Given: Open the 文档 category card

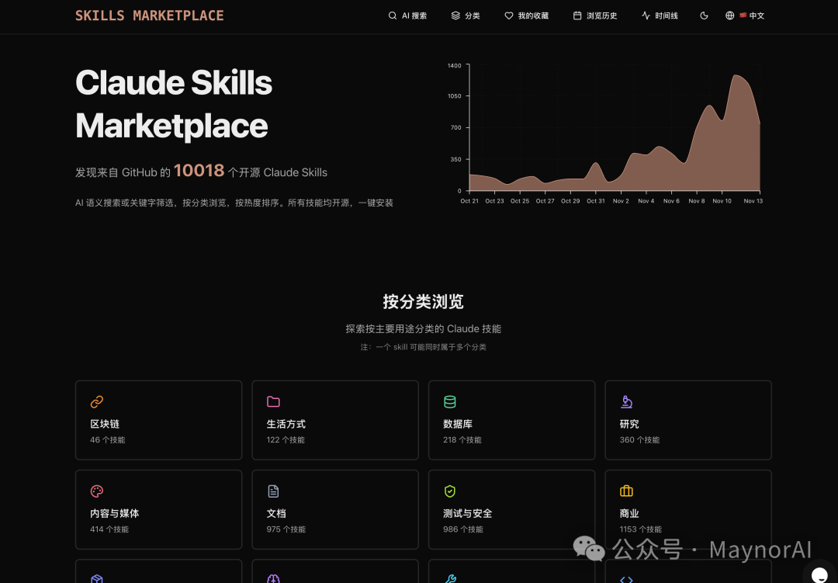Looking at the screenshot, I should pyautogui.click(x=335, y=509).
